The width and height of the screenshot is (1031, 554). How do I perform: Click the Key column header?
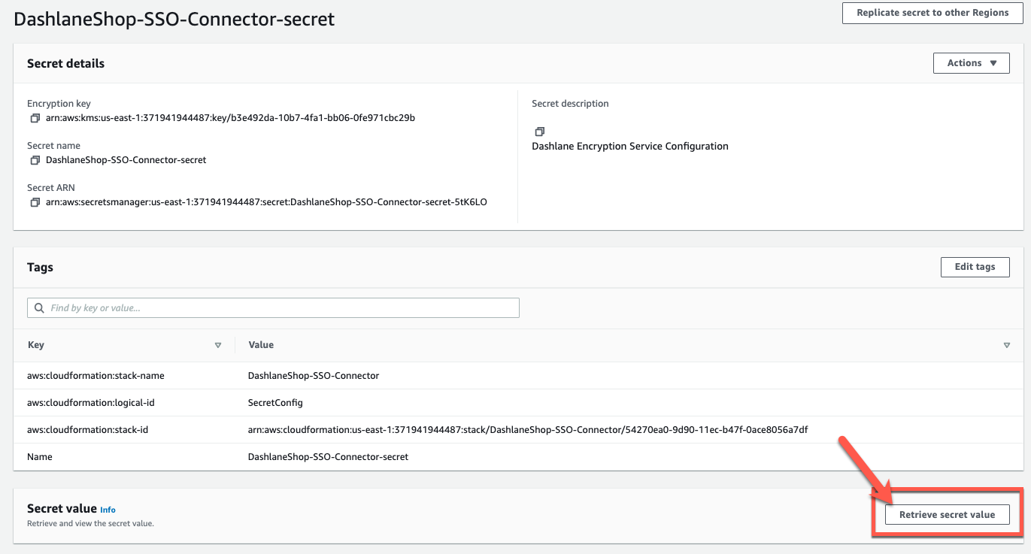click(x=35, y=345)
